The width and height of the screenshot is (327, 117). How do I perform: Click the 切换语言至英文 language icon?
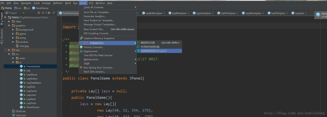[x=138, y=51]
